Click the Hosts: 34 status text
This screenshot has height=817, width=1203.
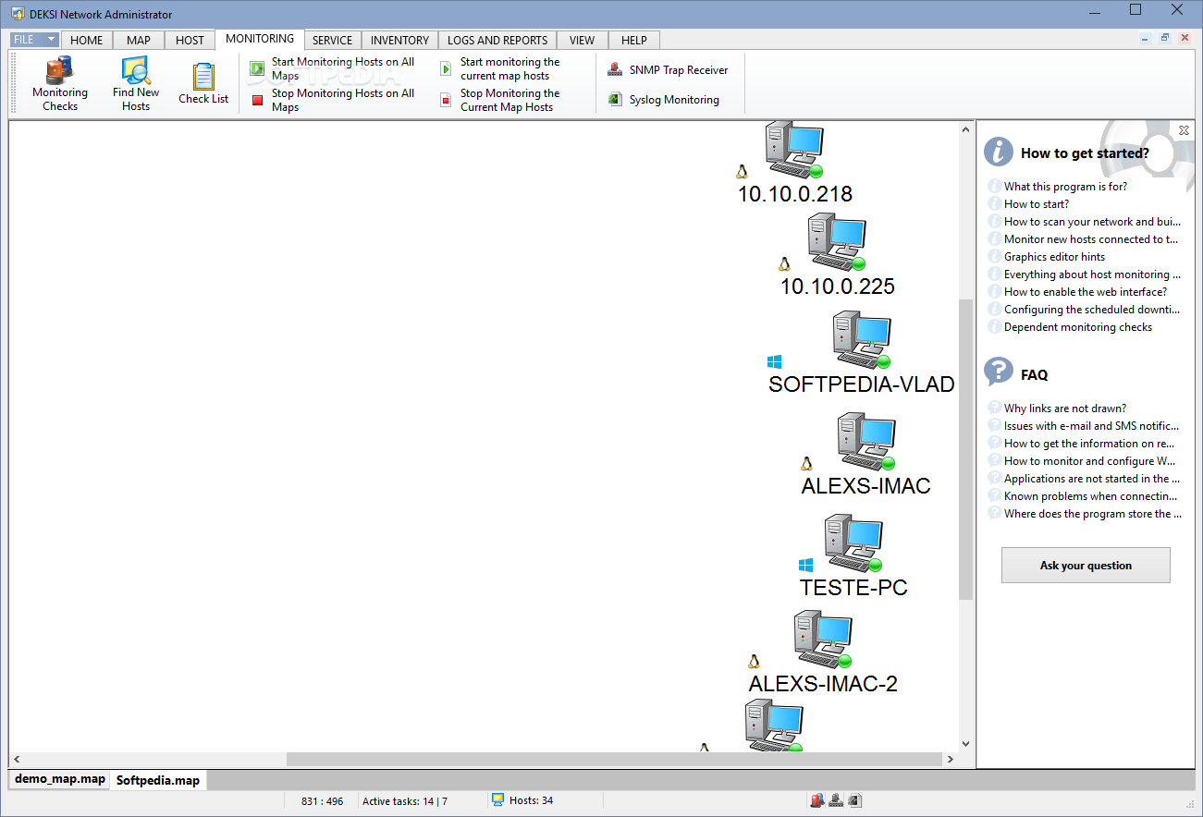(531, 800)
